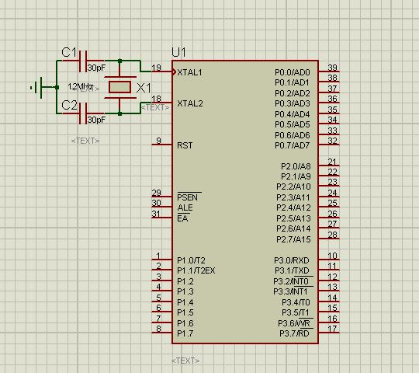Select the crystal X1 component symbol
The height and width of the screenshot is (373, 419).
[x=119, y=87]
